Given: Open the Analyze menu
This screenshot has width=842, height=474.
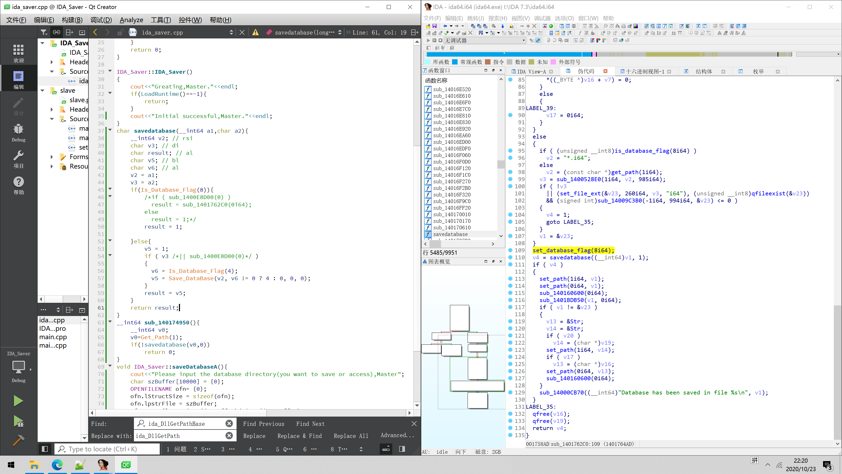Looking at the screenshot, I should click(131, 20).
